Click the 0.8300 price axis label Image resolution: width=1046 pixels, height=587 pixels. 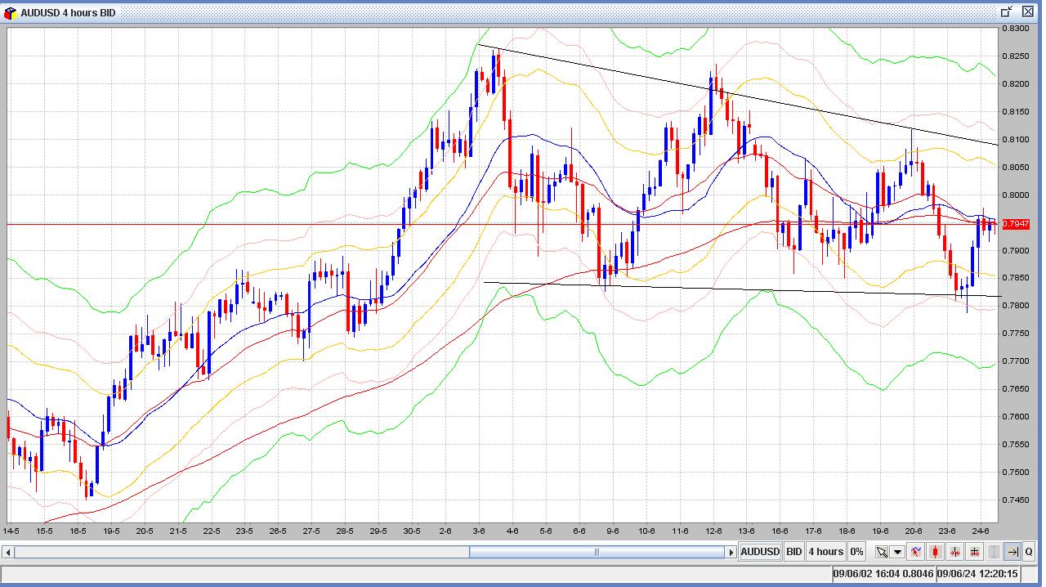pos(1017,29)
